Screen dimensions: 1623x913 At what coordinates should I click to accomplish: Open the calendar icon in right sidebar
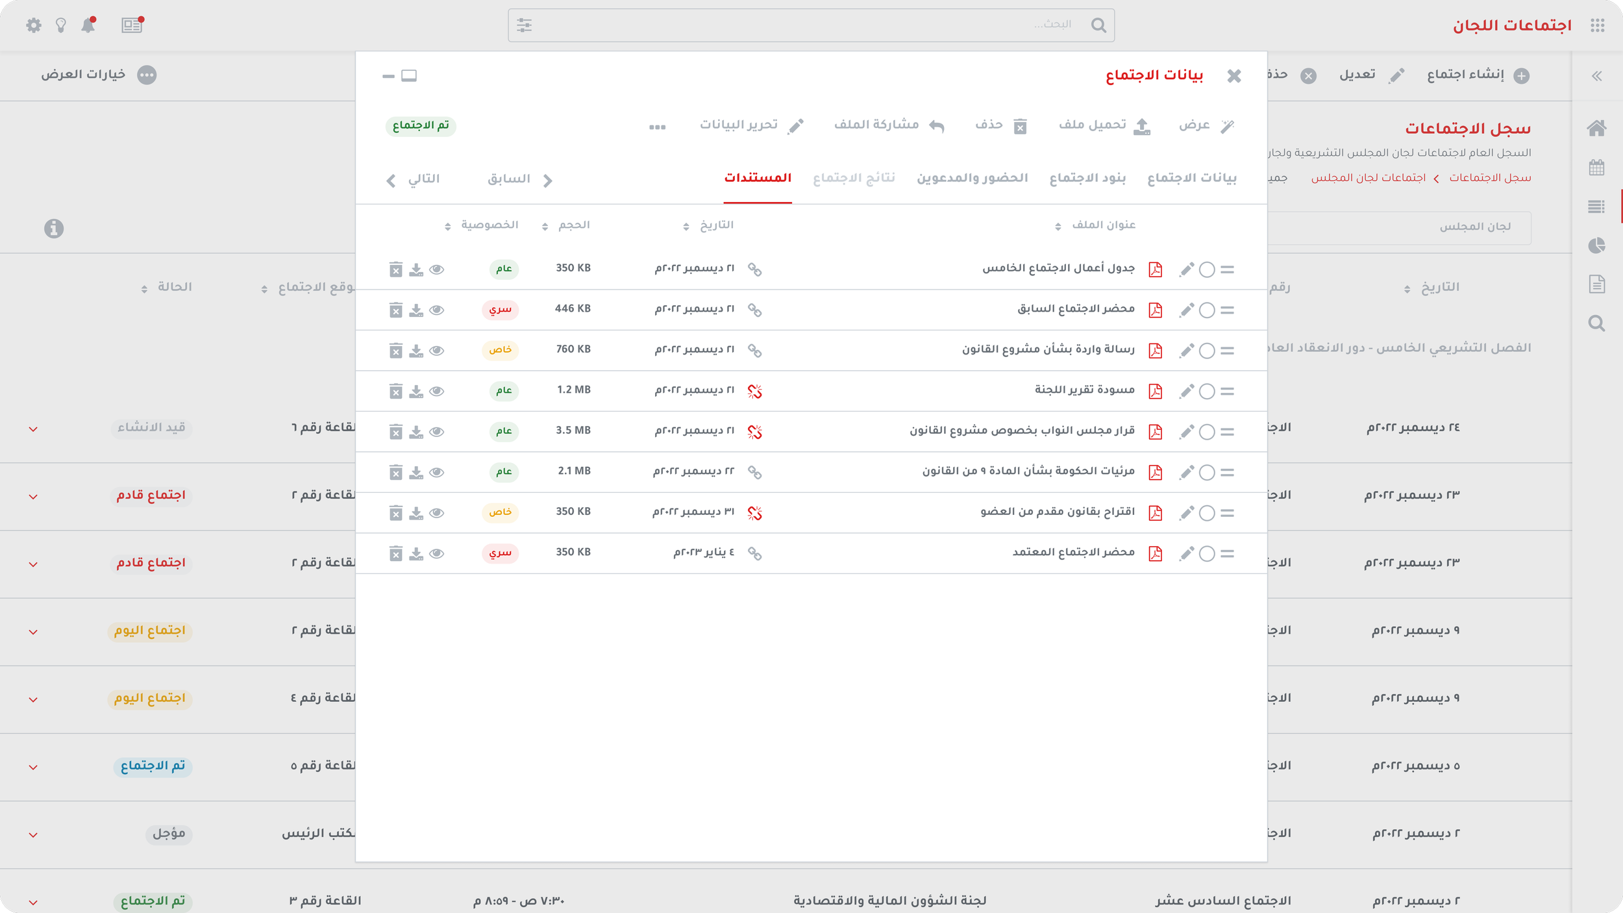tap(1596, 168)
